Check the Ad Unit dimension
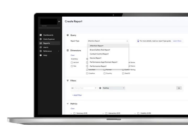Viewport: 188px width, 128px height. pyautogui.click(x=72, y=63)
